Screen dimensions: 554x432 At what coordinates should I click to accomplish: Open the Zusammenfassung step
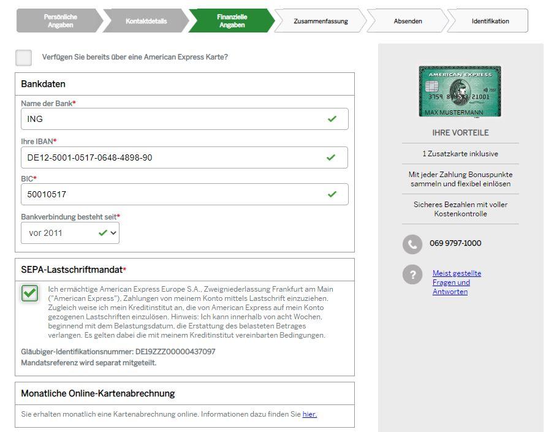point(321,21)
